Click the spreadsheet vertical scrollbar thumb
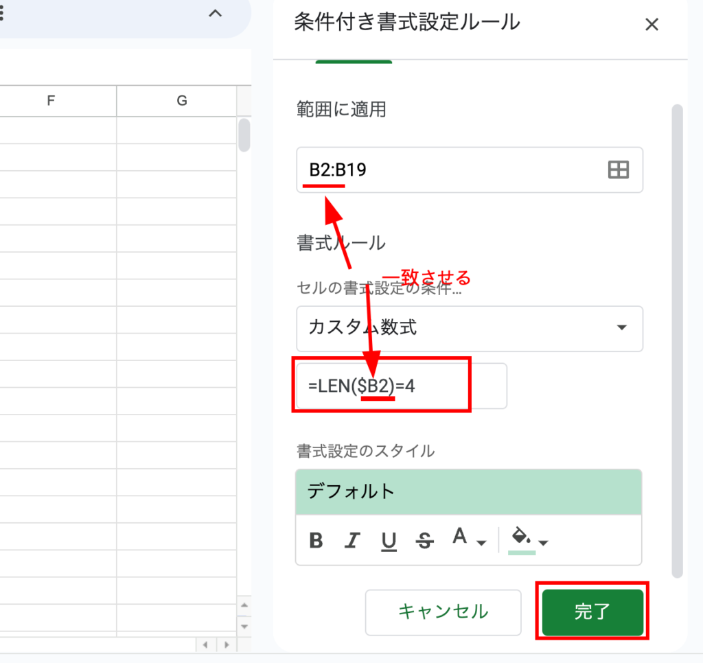This screenshot has width=703, height=663. click(x=244, y=135)
